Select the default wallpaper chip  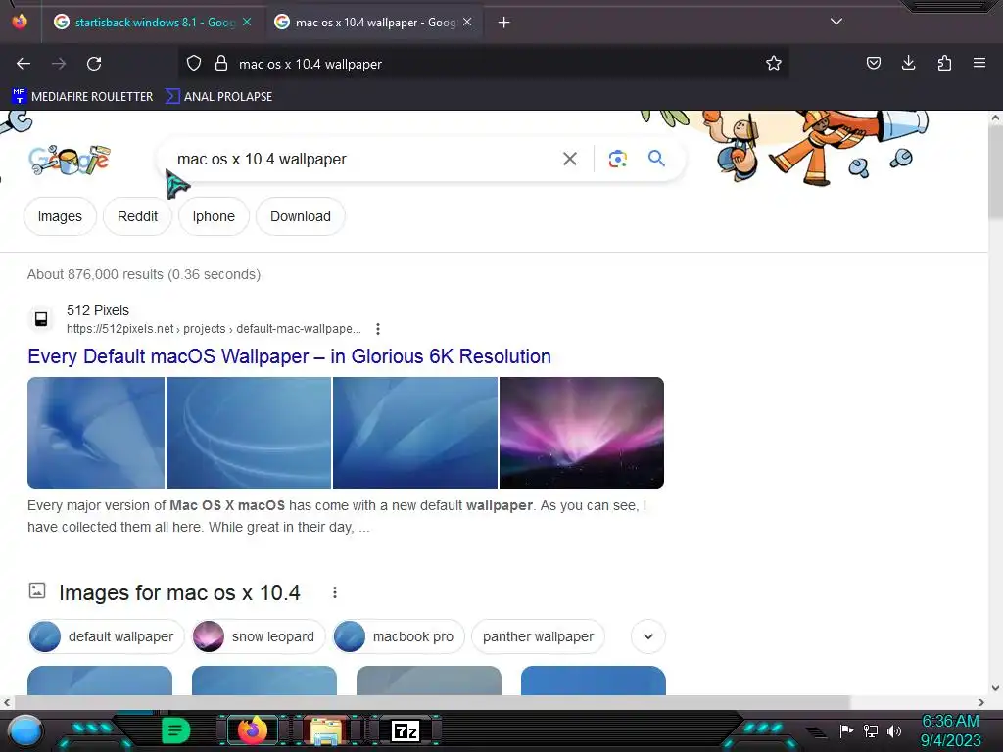click(x=106, y=636)
